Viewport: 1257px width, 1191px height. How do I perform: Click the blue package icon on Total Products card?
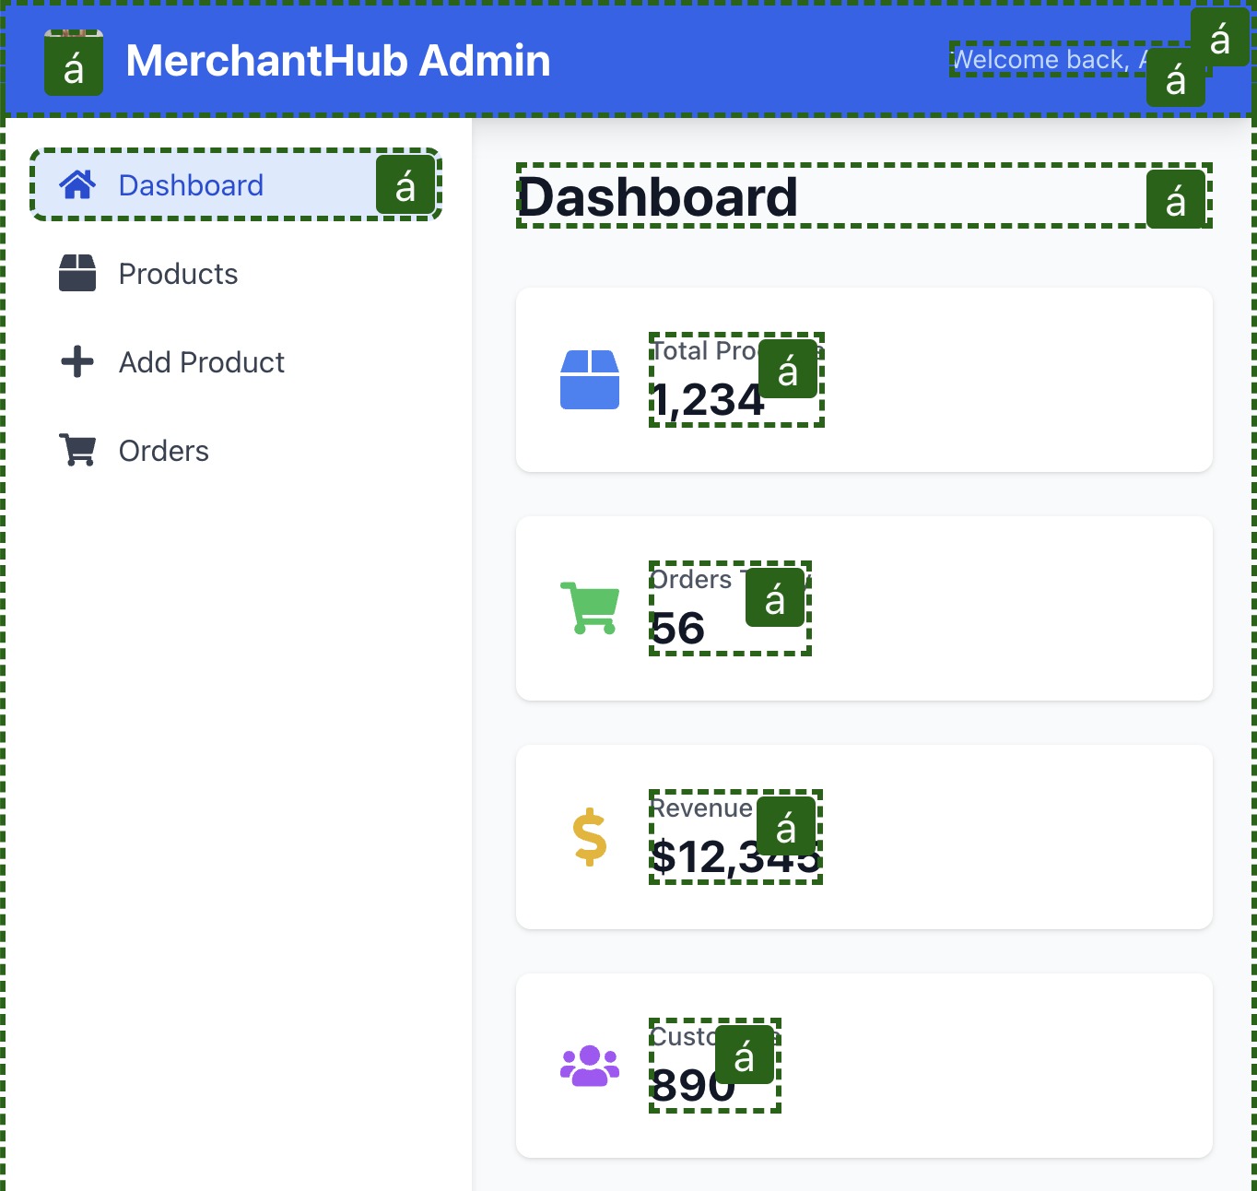(591, 379)
